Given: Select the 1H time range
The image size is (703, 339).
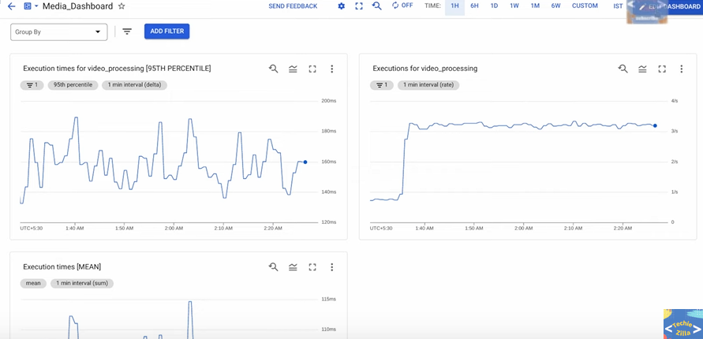Looking at the screenshot, I should coord(454,6).
